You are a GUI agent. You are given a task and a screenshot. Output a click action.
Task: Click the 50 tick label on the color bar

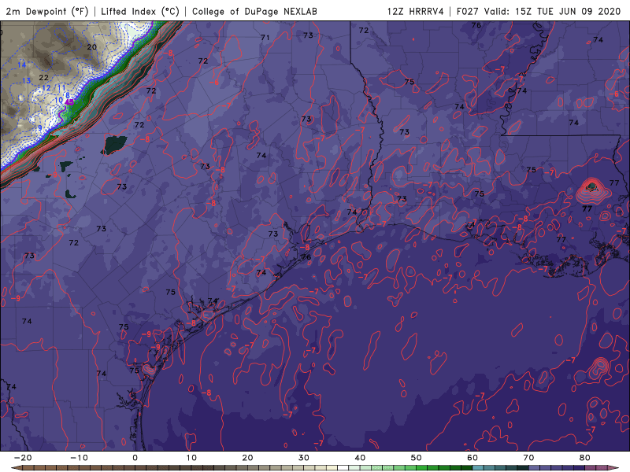coord(417,458)
